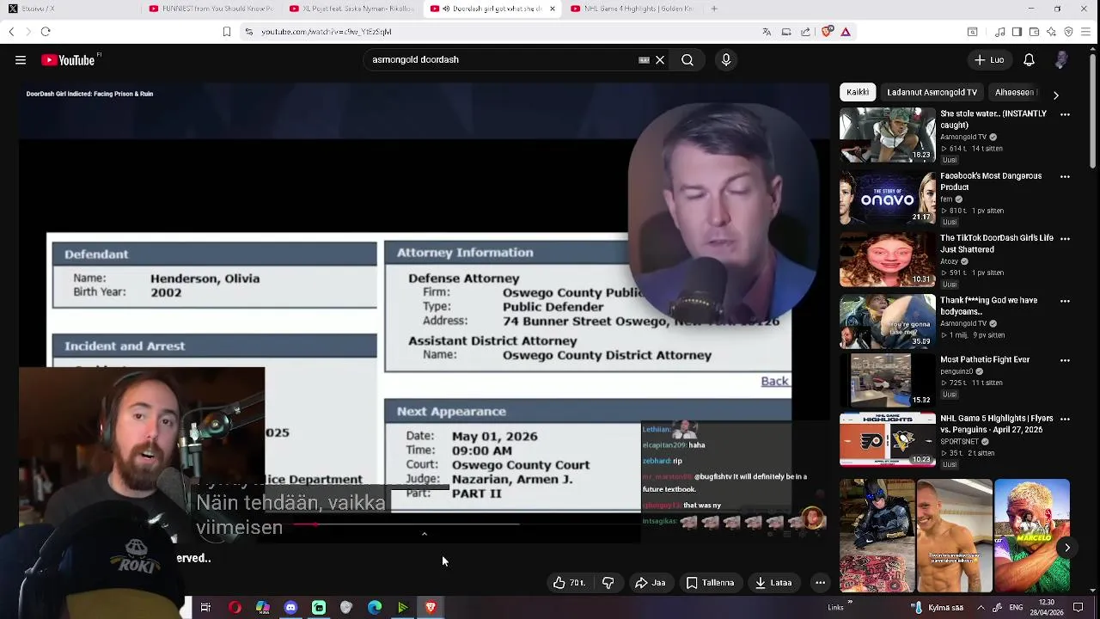Open Opera from the taskbar
The width and height of the screenshot is (1100, 619).
point(235,608)
